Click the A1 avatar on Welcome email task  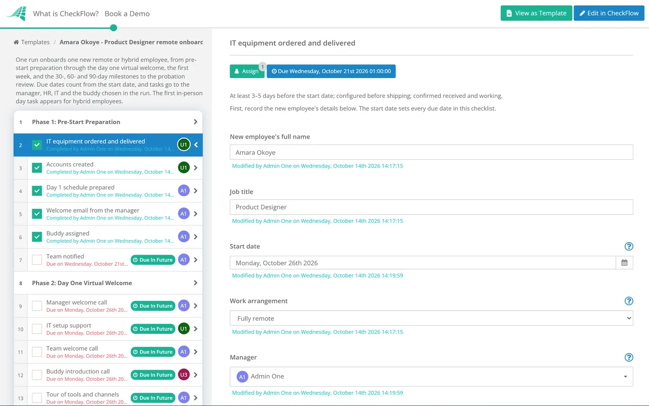tap(184, 214)
